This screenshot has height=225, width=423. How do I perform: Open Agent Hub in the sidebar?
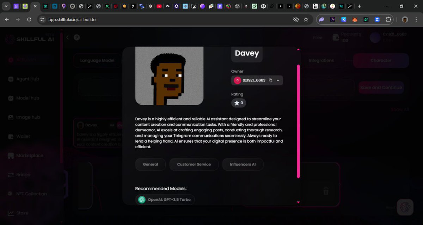point(24,79)
